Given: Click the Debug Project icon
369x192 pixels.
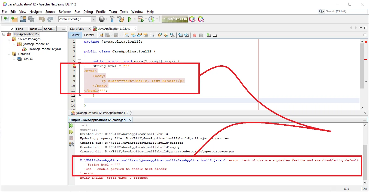Looking at the screenshot, I should point(140,19).
